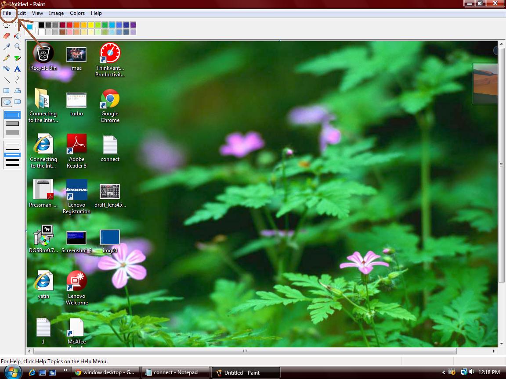The image size is (506, 379).
Task: Select the Polygon tool
Action: tap(18, 90)
